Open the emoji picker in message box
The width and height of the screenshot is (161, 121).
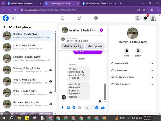(x=97, y=108)
